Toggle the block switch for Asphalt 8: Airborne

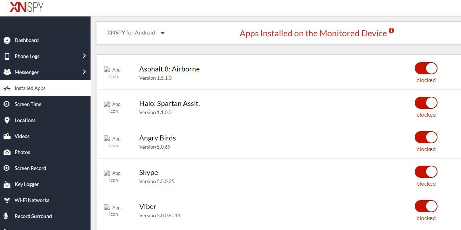(426, 69)
